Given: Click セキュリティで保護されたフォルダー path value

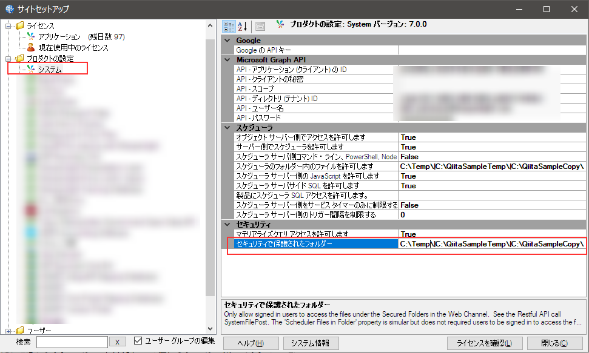Looking at the screenshot, I should [x=492, y=244].
